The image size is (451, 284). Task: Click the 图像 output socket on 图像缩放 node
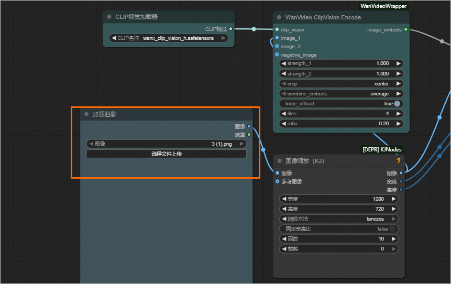[x=401, y=173]
